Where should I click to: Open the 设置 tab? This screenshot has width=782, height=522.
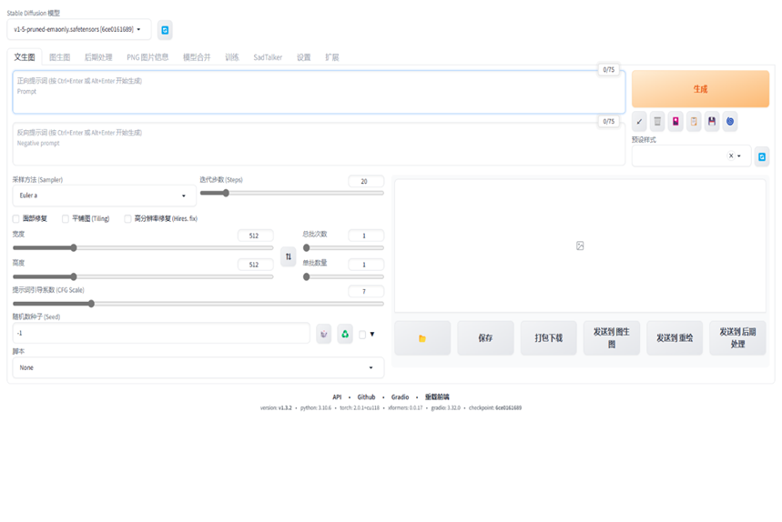(304, 57)
